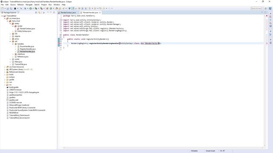Select build.gradle file in tree

coord(14,87)
